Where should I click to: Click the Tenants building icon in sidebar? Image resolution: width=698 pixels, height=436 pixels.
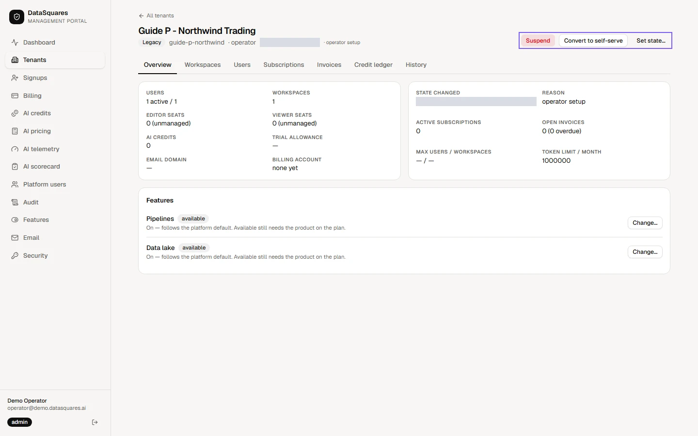point(15,60)
